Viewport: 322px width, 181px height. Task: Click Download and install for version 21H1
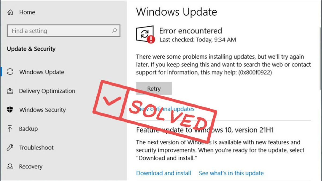pos(164,173)
